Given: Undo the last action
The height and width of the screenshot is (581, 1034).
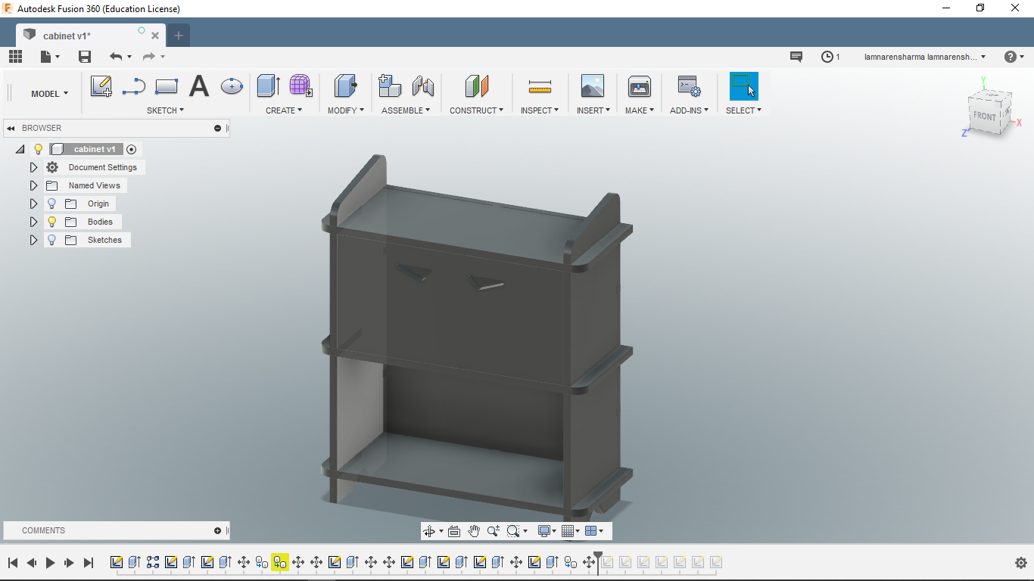Looking at the screenshot, I should point(116,57).
